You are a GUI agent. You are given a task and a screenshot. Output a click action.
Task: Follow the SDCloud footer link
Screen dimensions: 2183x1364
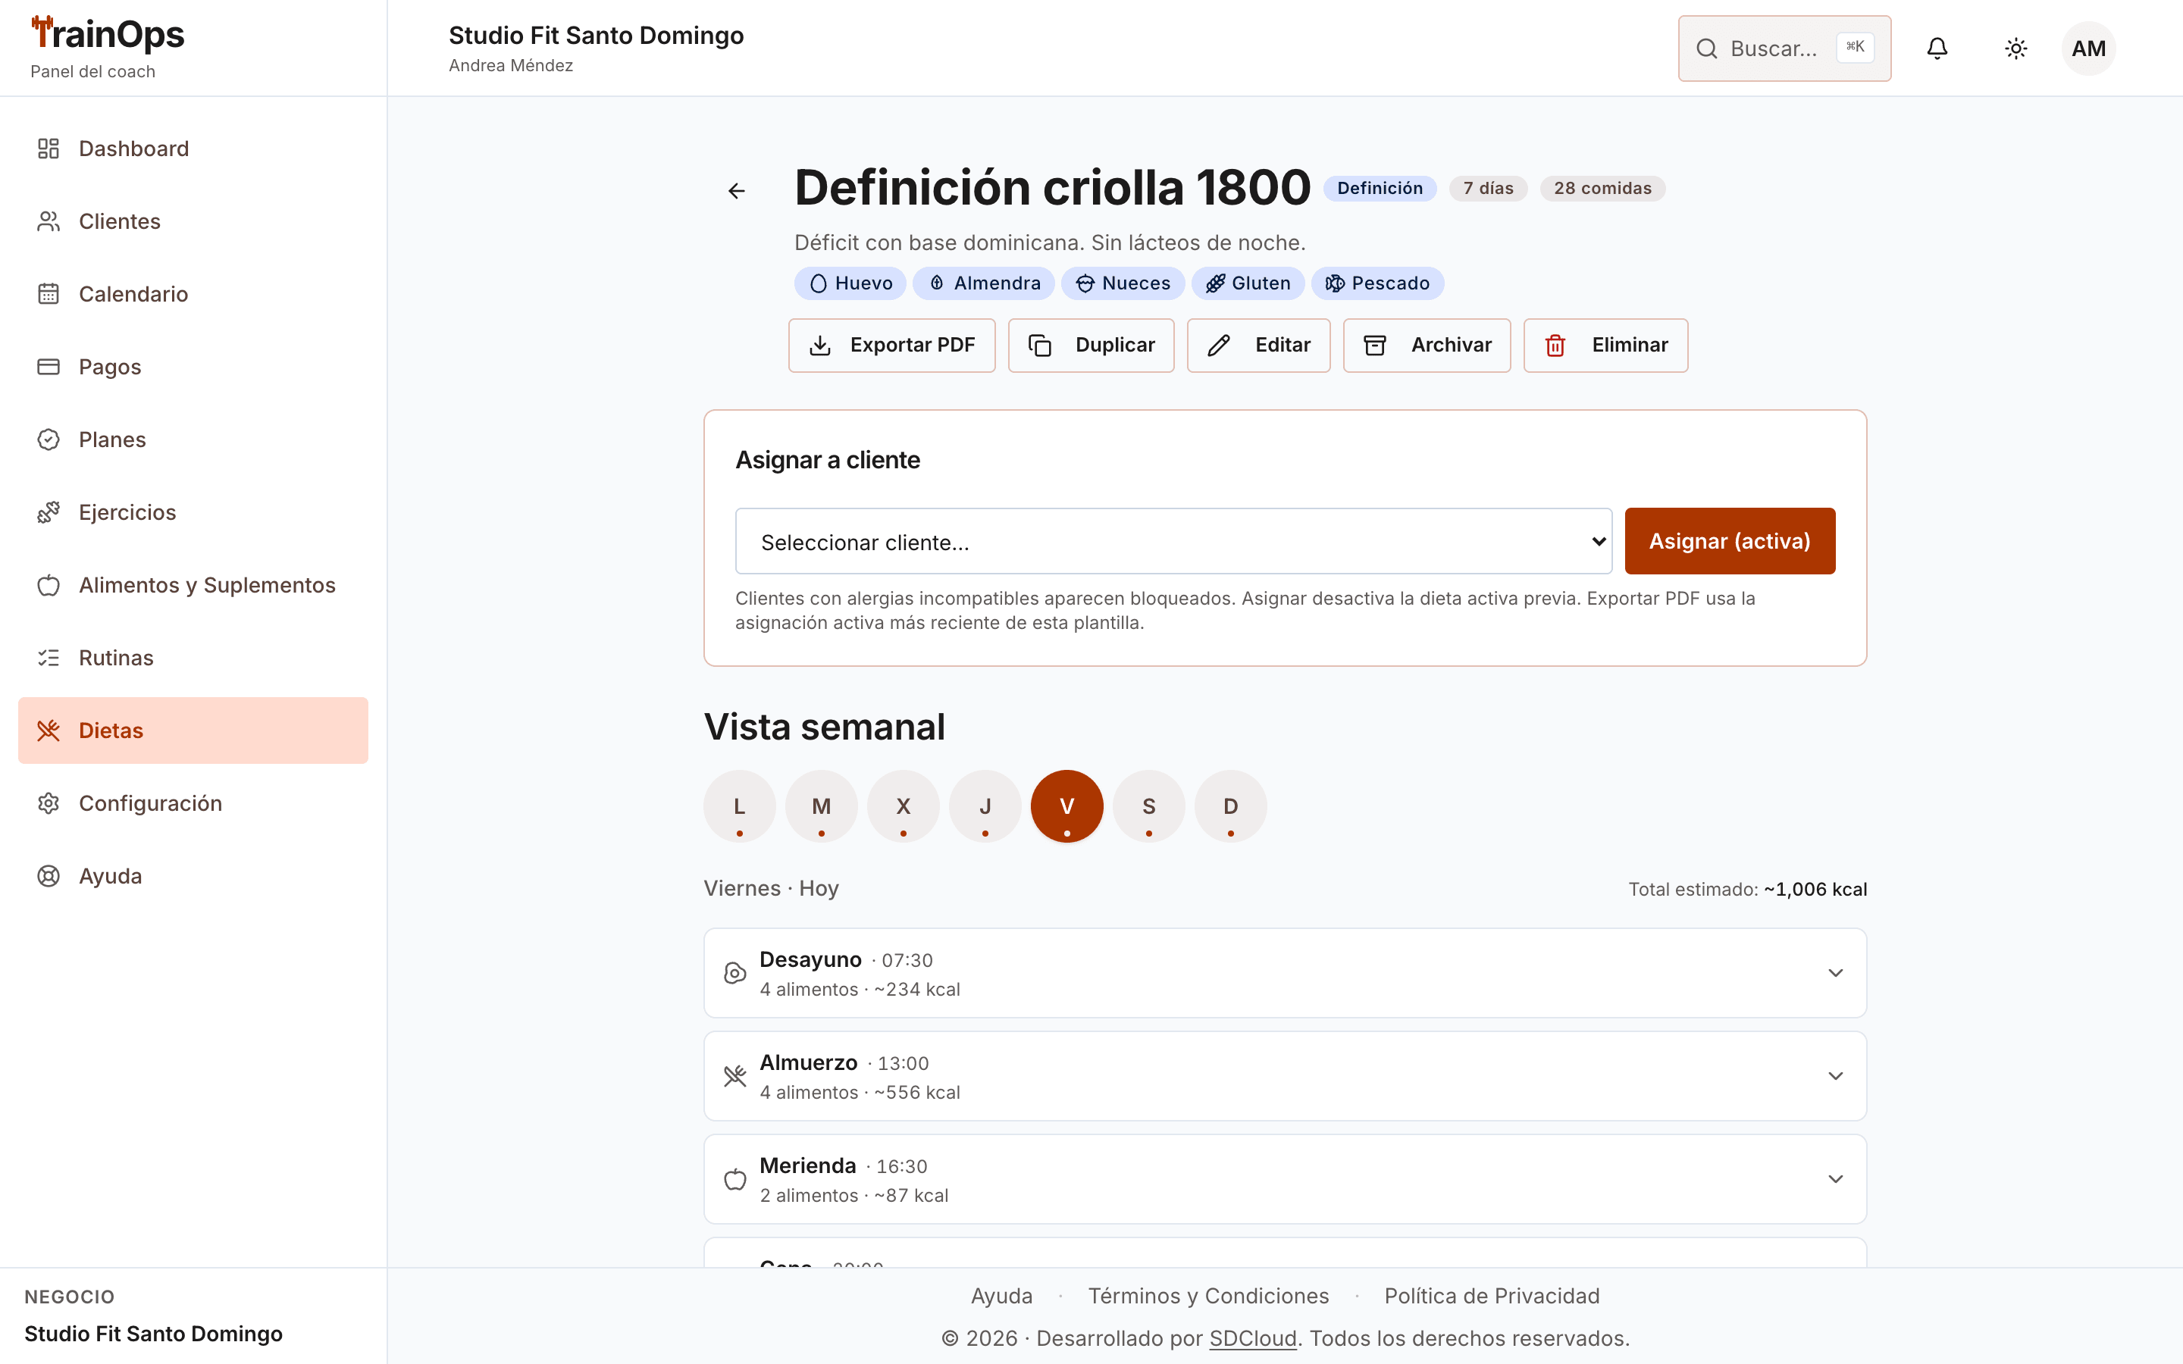[1253, 1337]
